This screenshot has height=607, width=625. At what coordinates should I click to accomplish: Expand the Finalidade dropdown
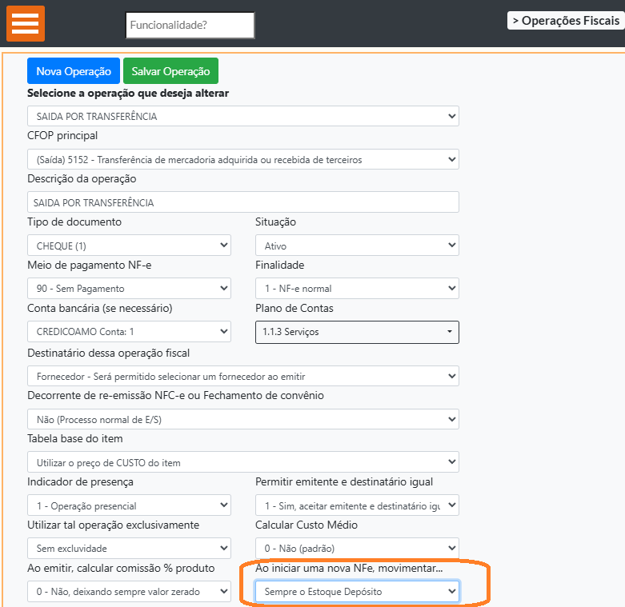(357, 288)
